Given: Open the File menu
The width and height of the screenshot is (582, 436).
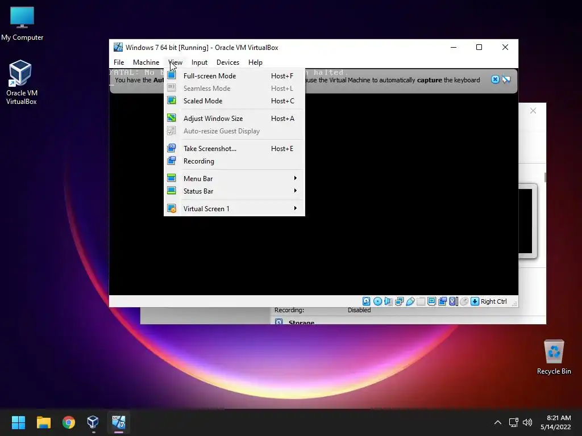Looking at the screenshot, I should (119, 62).
